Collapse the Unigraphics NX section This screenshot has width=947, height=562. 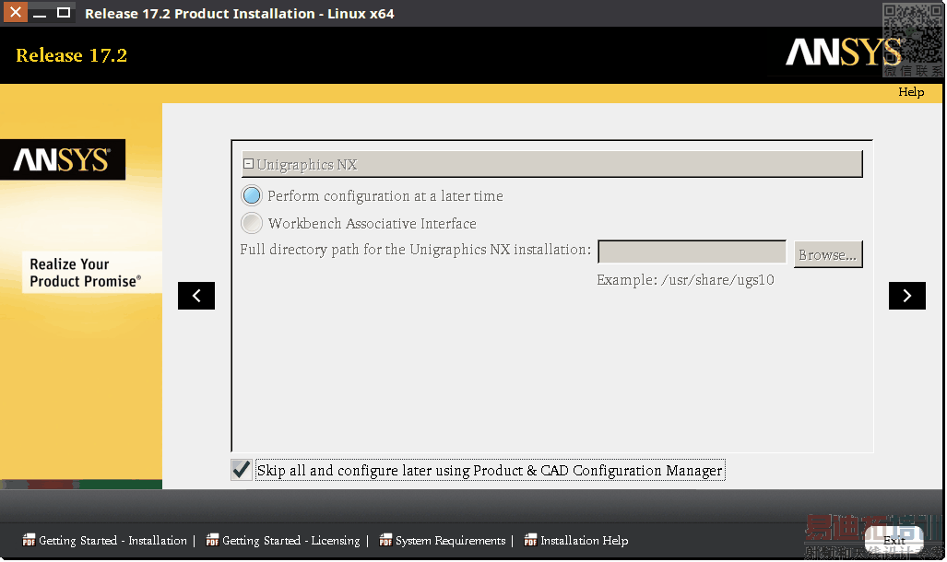(x=248, y=164)
